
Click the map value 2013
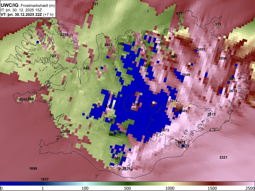click(x=108, y=45)
